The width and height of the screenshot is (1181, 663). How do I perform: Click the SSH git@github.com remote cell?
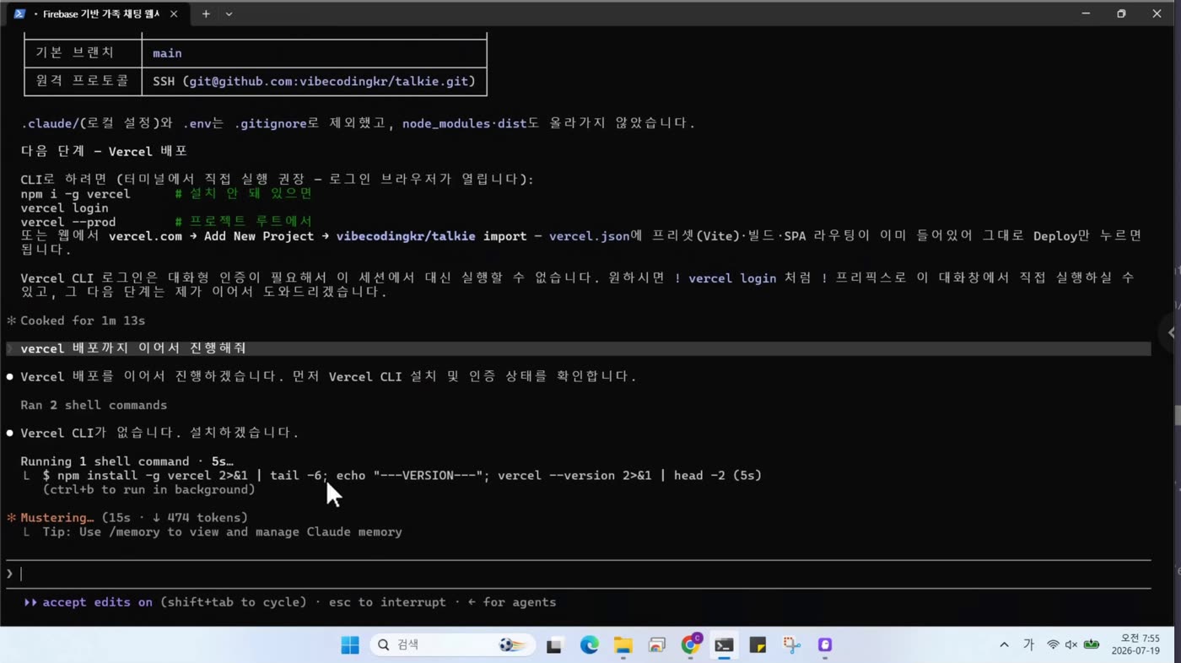pos(314,81)
